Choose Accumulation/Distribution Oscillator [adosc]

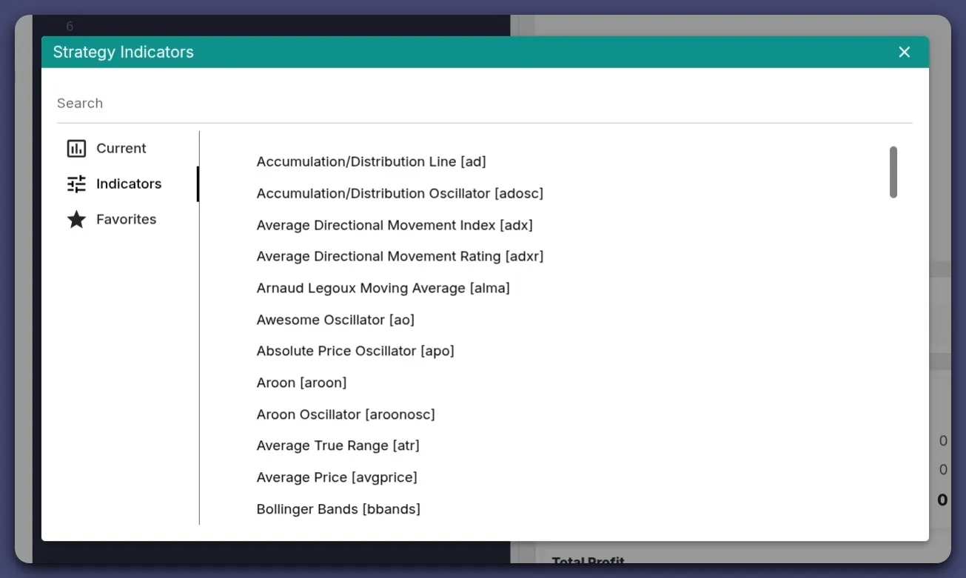[400, 193]
